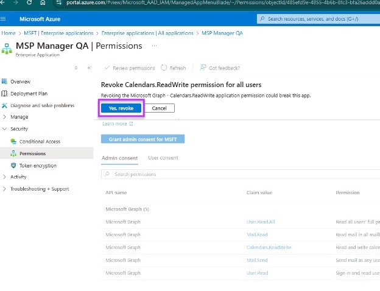Expand the Activity section
The height and width of the screenshot is (291, 380).
[x=18, y=177]
